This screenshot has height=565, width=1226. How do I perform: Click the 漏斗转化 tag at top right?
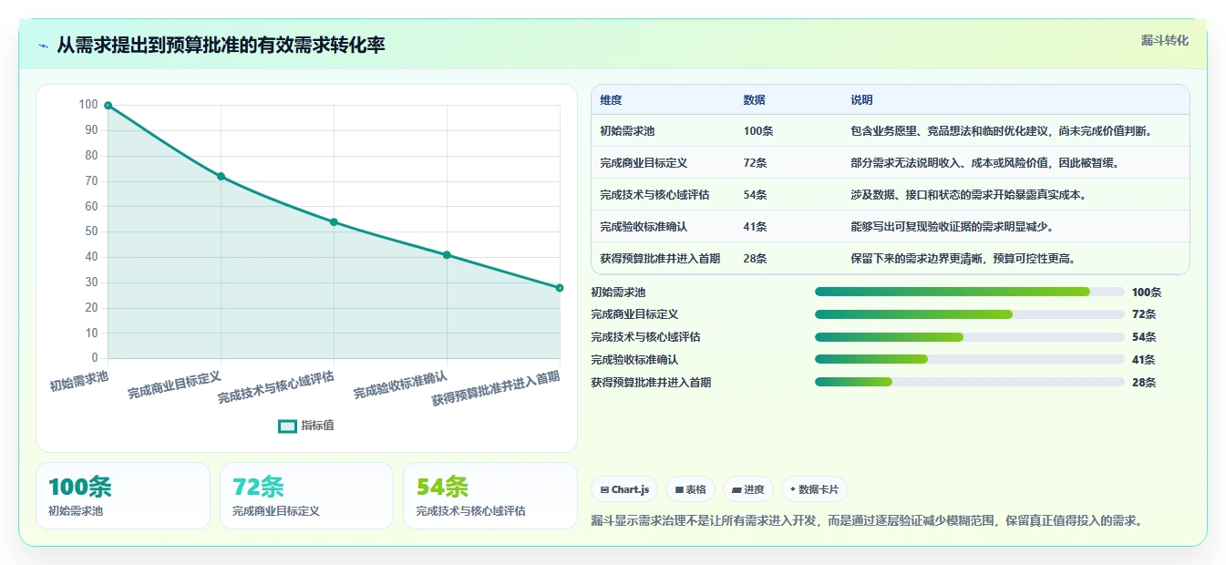pos(1164,40)
